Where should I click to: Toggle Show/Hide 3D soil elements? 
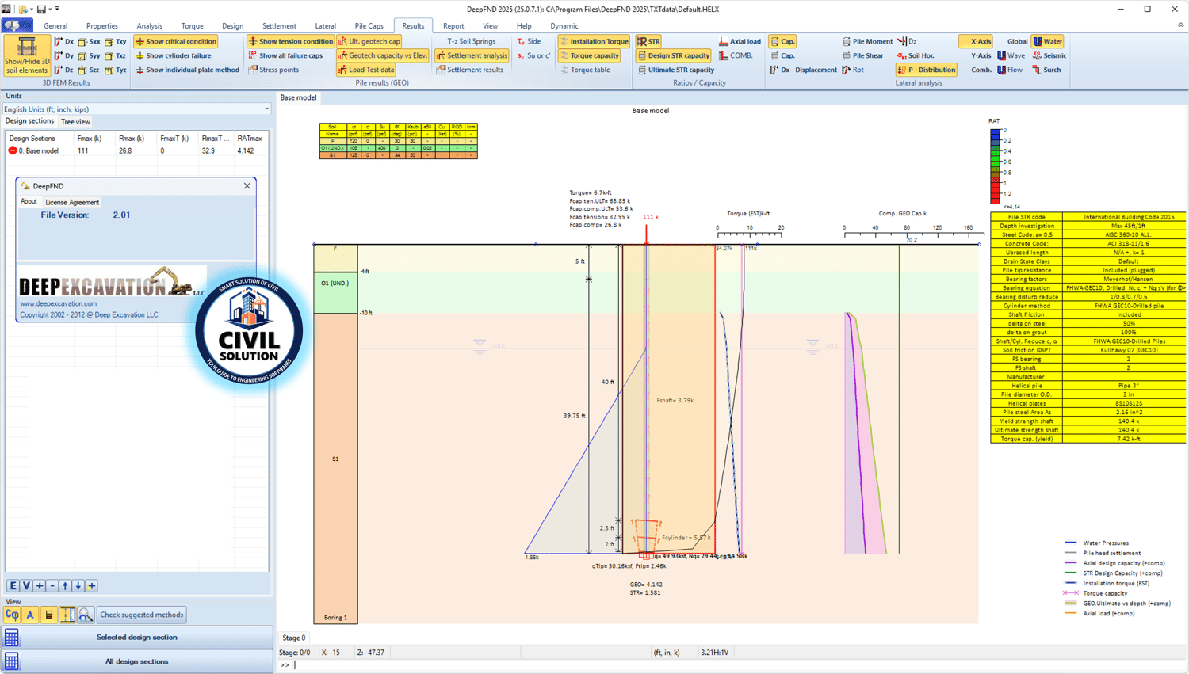26,55
